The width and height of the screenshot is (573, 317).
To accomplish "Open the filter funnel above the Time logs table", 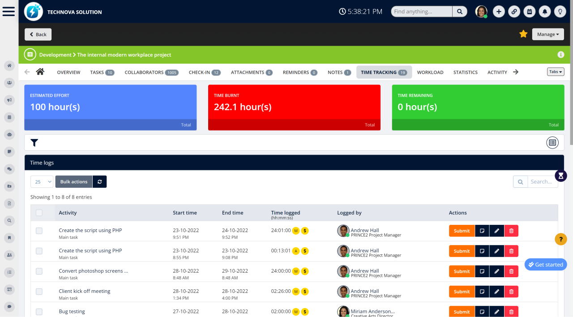I will point(34,142).
